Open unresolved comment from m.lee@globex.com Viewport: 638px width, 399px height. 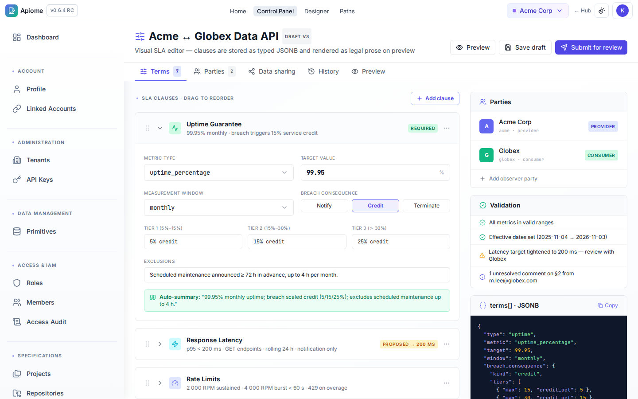pos(549,277)
